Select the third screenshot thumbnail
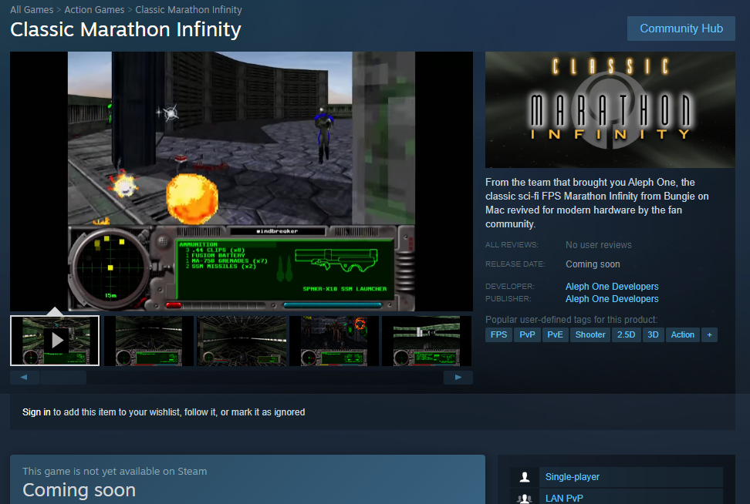750x504 pixels. (x=242, y=341)
